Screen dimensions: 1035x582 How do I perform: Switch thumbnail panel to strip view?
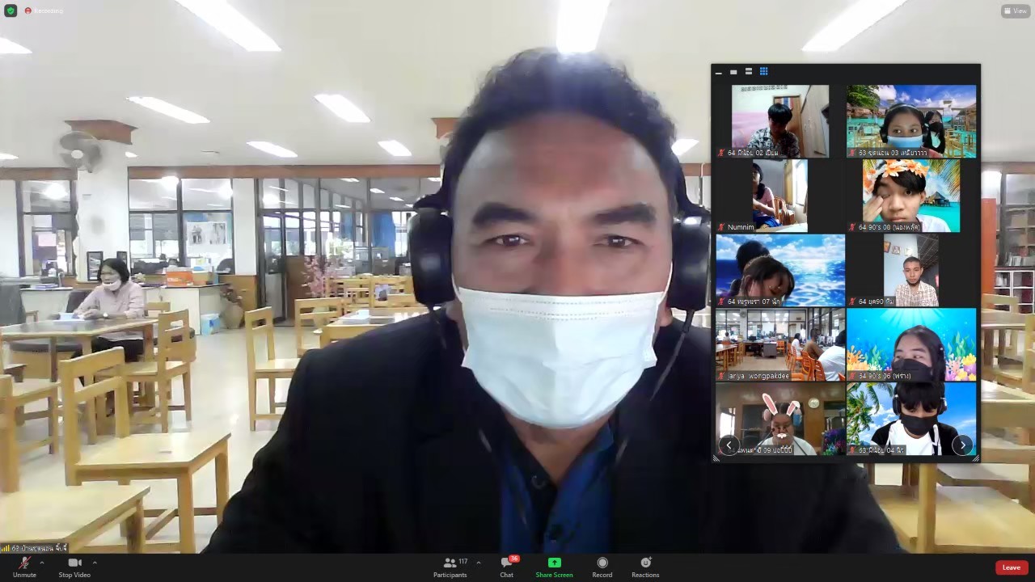[x=749, y=72]
